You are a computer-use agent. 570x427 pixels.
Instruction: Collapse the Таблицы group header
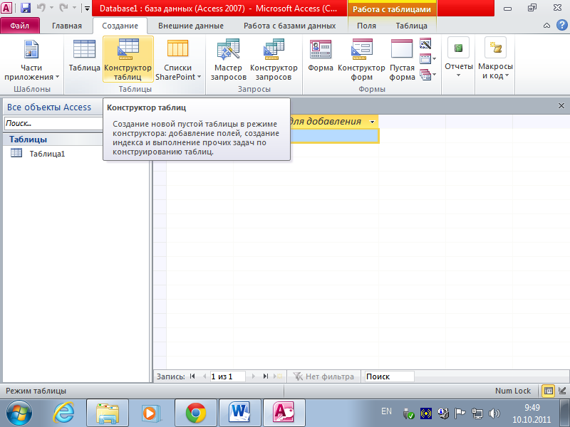[x=53, y=139]
